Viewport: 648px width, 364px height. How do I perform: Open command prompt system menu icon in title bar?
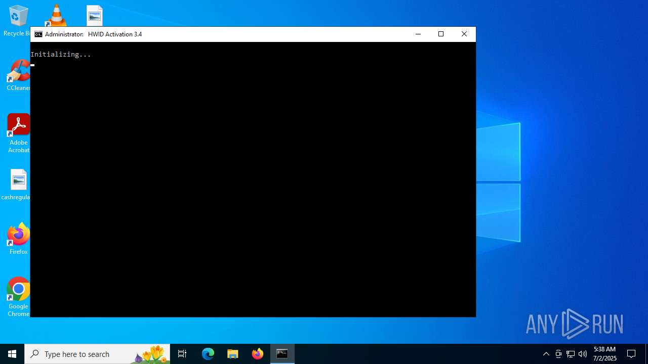[x=38, y=34]
